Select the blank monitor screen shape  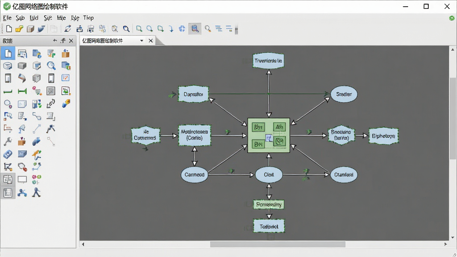pyautogui.click(x=22, y=179)
